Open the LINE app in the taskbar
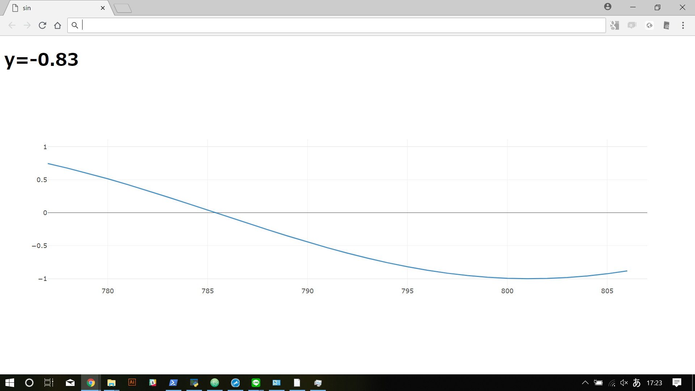The width and height of the screenshot is (695, 391). [x=256, y=383]
